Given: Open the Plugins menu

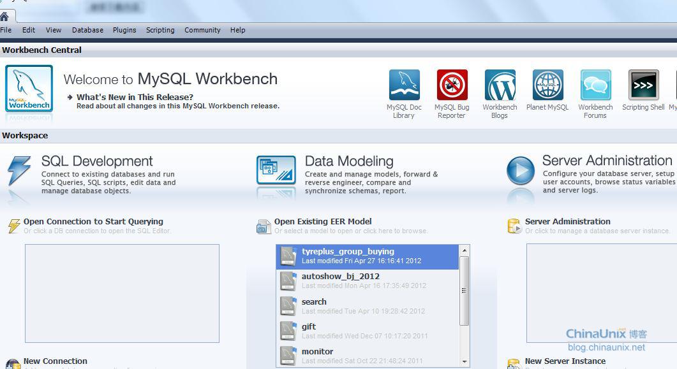Looking at the screenshot, I should click(124, 30).
